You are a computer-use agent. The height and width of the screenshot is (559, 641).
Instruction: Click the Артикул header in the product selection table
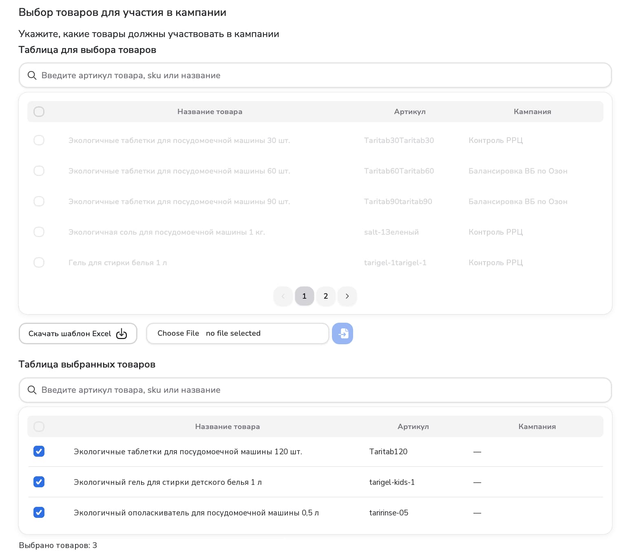410,112
